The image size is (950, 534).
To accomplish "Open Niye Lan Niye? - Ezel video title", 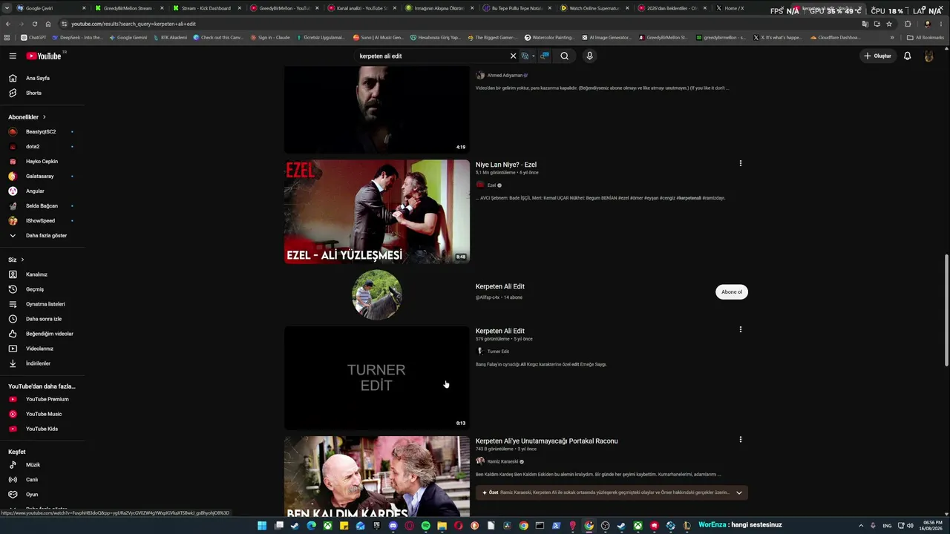I will point(506,165).
